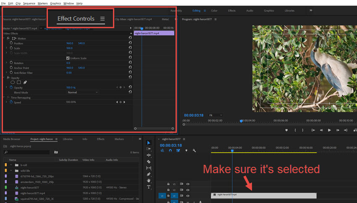Image resolution: width=357 pixels, height=203 pixels.
Task: Mark Out point in Program monitor
Action: tap(302, 130)
